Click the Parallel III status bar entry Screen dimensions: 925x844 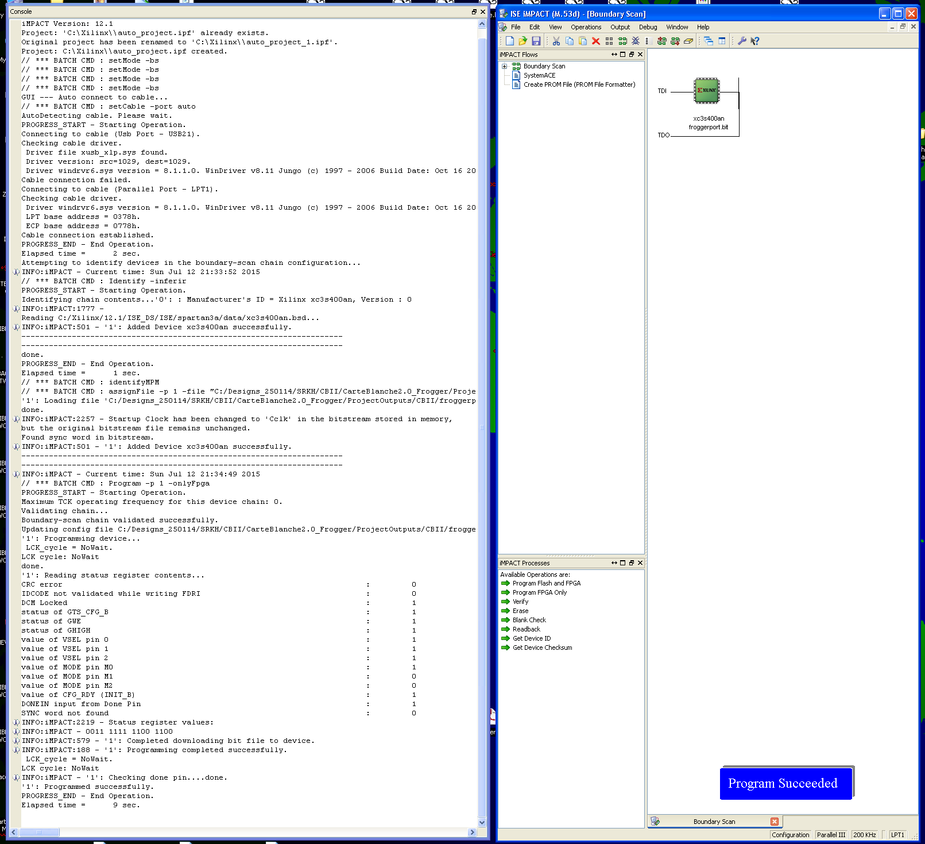[x=831, y=835]
